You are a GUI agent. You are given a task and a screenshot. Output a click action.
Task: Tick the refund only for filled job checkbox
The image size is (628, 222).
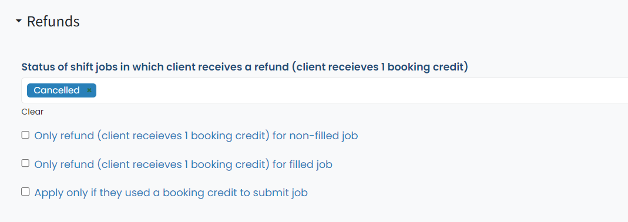(x=25, y=163)
